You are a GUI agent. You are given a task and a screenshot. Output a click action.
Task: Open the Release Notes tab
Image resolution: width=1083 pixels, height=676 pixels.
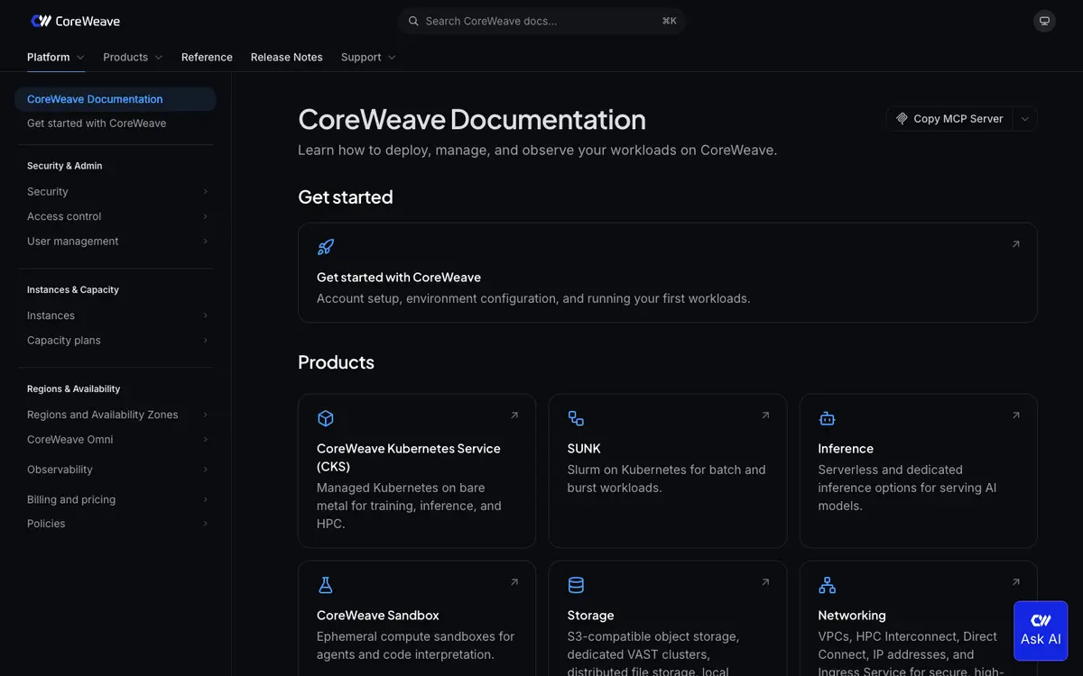(x=287, y=57)
